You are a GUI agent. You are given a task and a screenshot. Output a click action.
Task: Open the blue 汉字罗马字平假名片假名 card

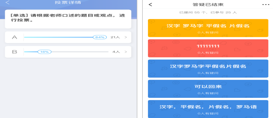(208, 68)
